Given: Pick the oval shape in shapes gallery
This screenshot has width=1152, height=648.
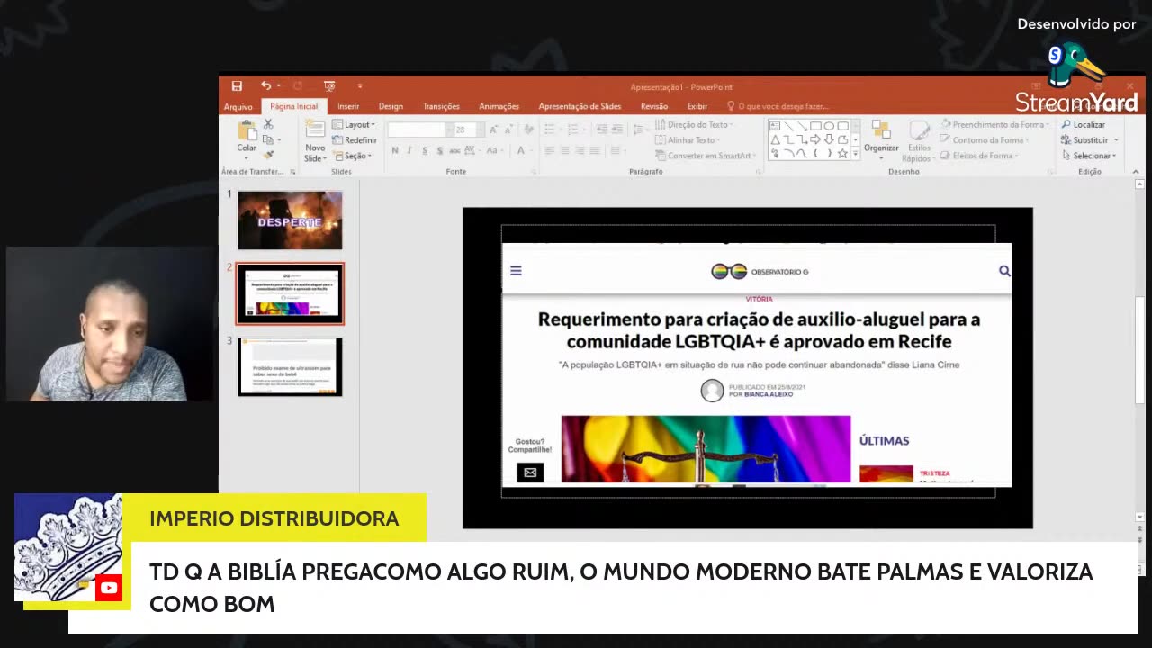Looking at the screenshot, I should pyautogui.click(x=829, y=126).
